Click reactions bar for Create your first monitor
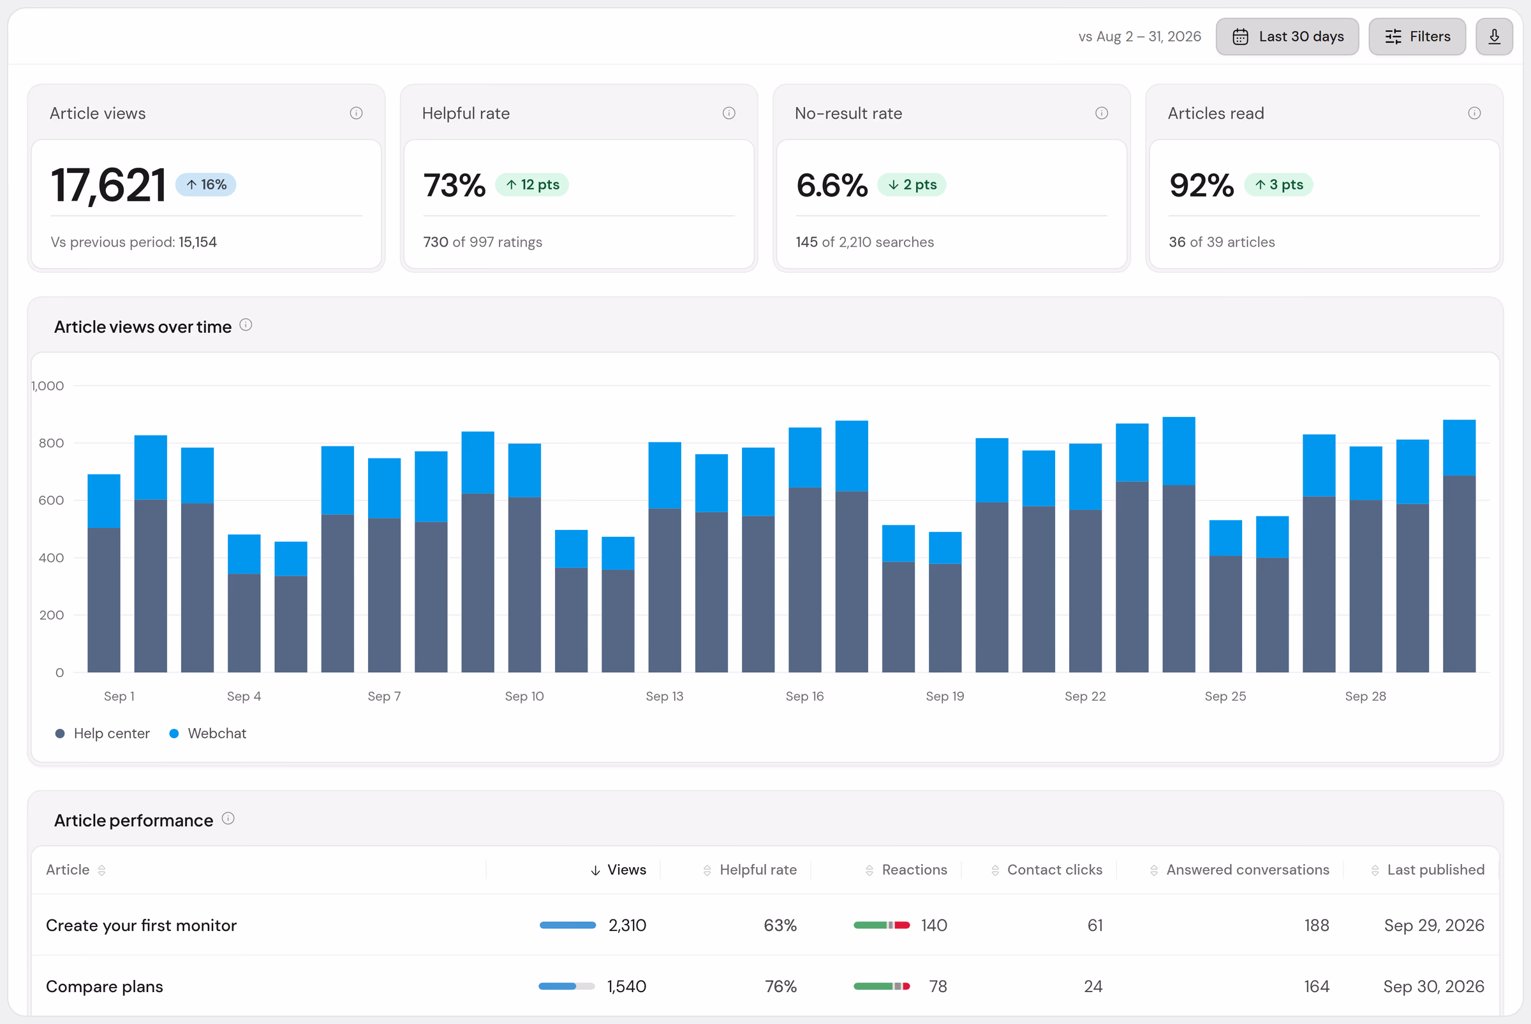The width and height of the screenshot is (1531, 1024). pos(882,925)
